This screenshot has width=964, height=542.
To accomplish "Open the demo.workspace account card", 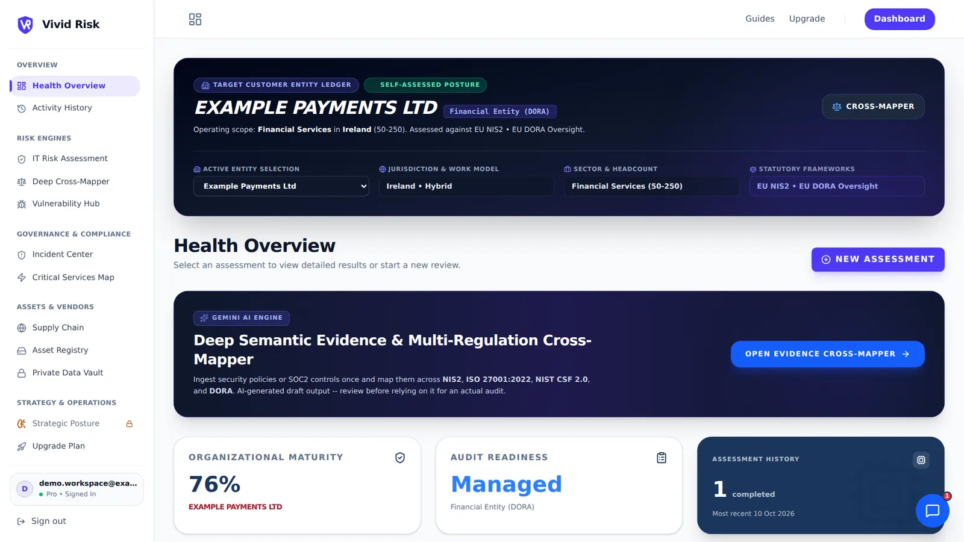I will 77,489.
